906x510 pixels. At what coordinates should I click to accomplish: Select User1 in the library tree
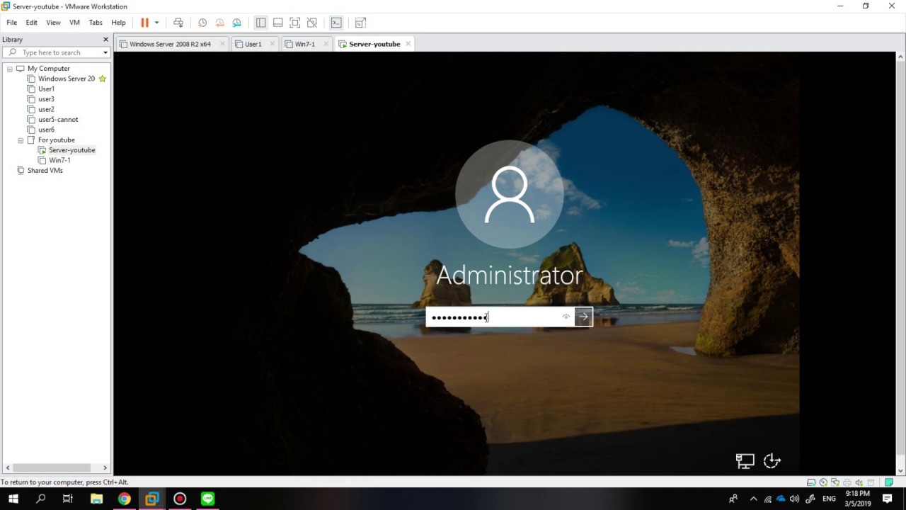click(x=46, y=89)
